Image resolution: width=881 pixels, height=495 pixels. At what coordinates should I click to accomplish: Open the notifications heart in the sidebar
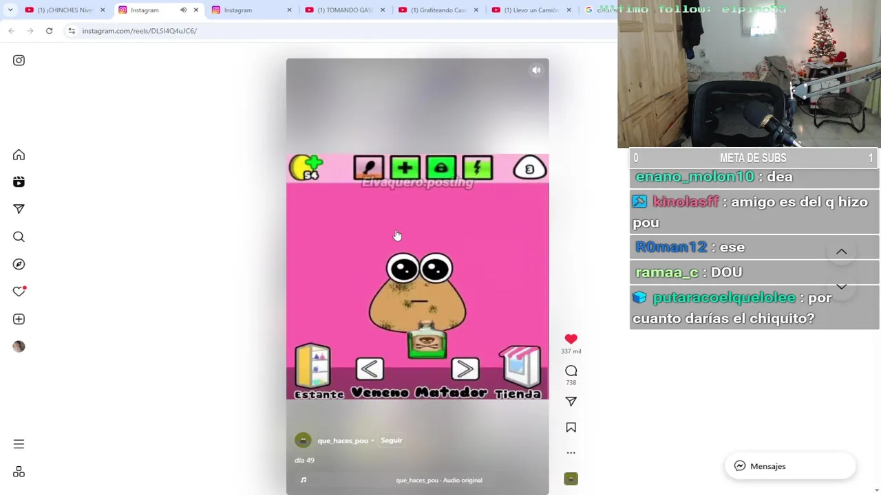19,291
